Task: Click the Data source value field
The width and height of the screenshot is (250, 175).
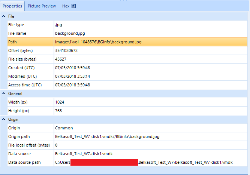Action: point(84,154)
